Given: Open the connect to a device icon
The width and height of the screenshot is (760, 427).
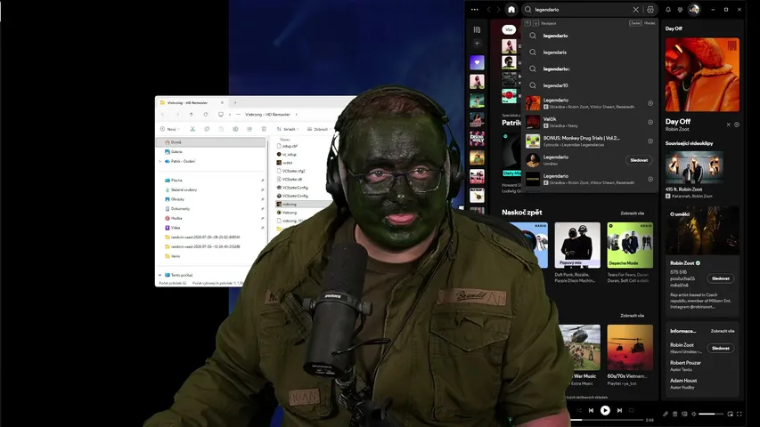Looking at the screenshot, I should (684, 414).
